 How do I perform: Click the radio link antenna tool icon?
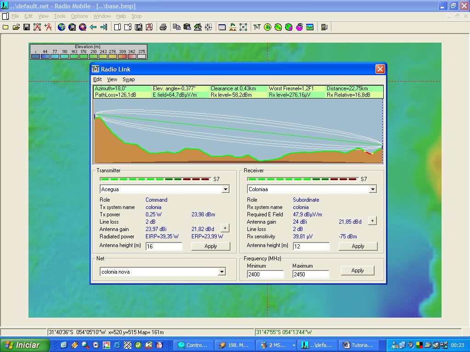pyautogui.click(x=257, y=27)
